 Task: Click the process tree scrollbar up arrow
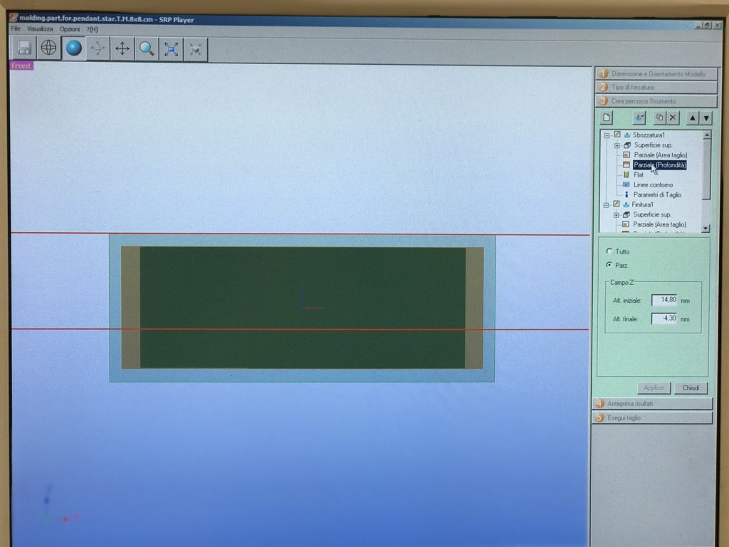pyautogui.click(x=707, y=135)
